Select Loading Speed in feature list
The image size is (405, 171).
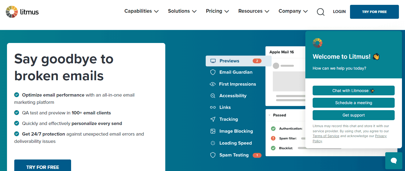[x=235, y=143]
